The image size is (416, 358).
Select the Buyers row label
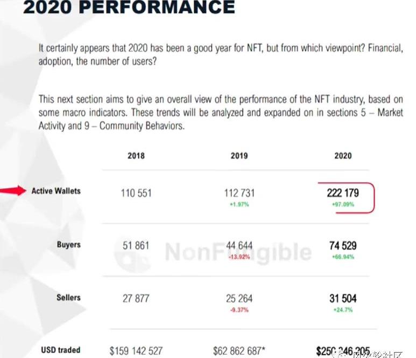[69, 245]
